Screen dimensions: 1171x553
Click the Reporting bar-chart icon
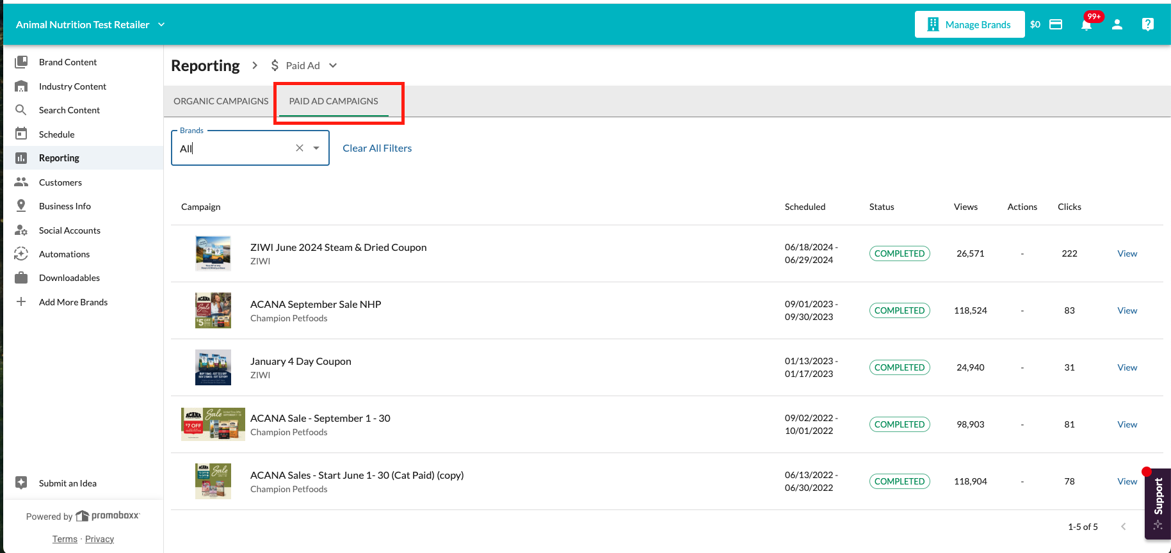click(x=21, y=158)
